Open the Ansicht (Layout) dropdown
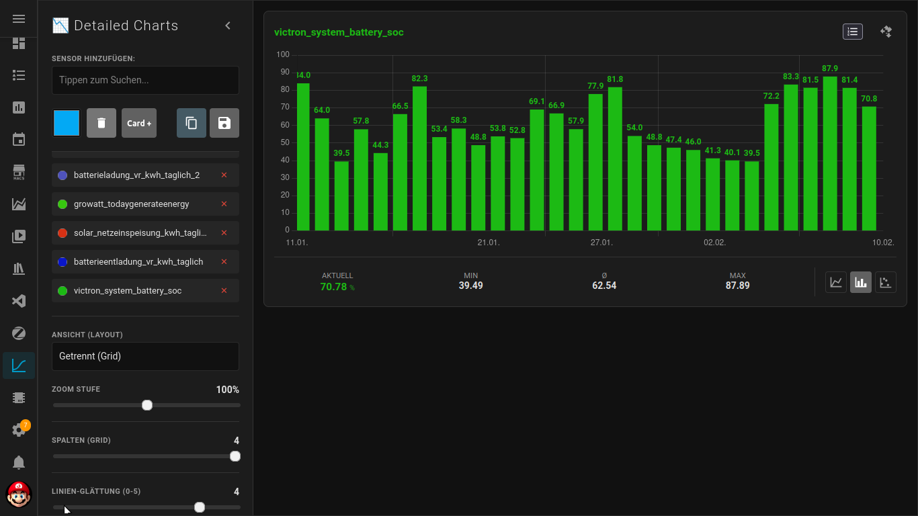 pos(145,356)
